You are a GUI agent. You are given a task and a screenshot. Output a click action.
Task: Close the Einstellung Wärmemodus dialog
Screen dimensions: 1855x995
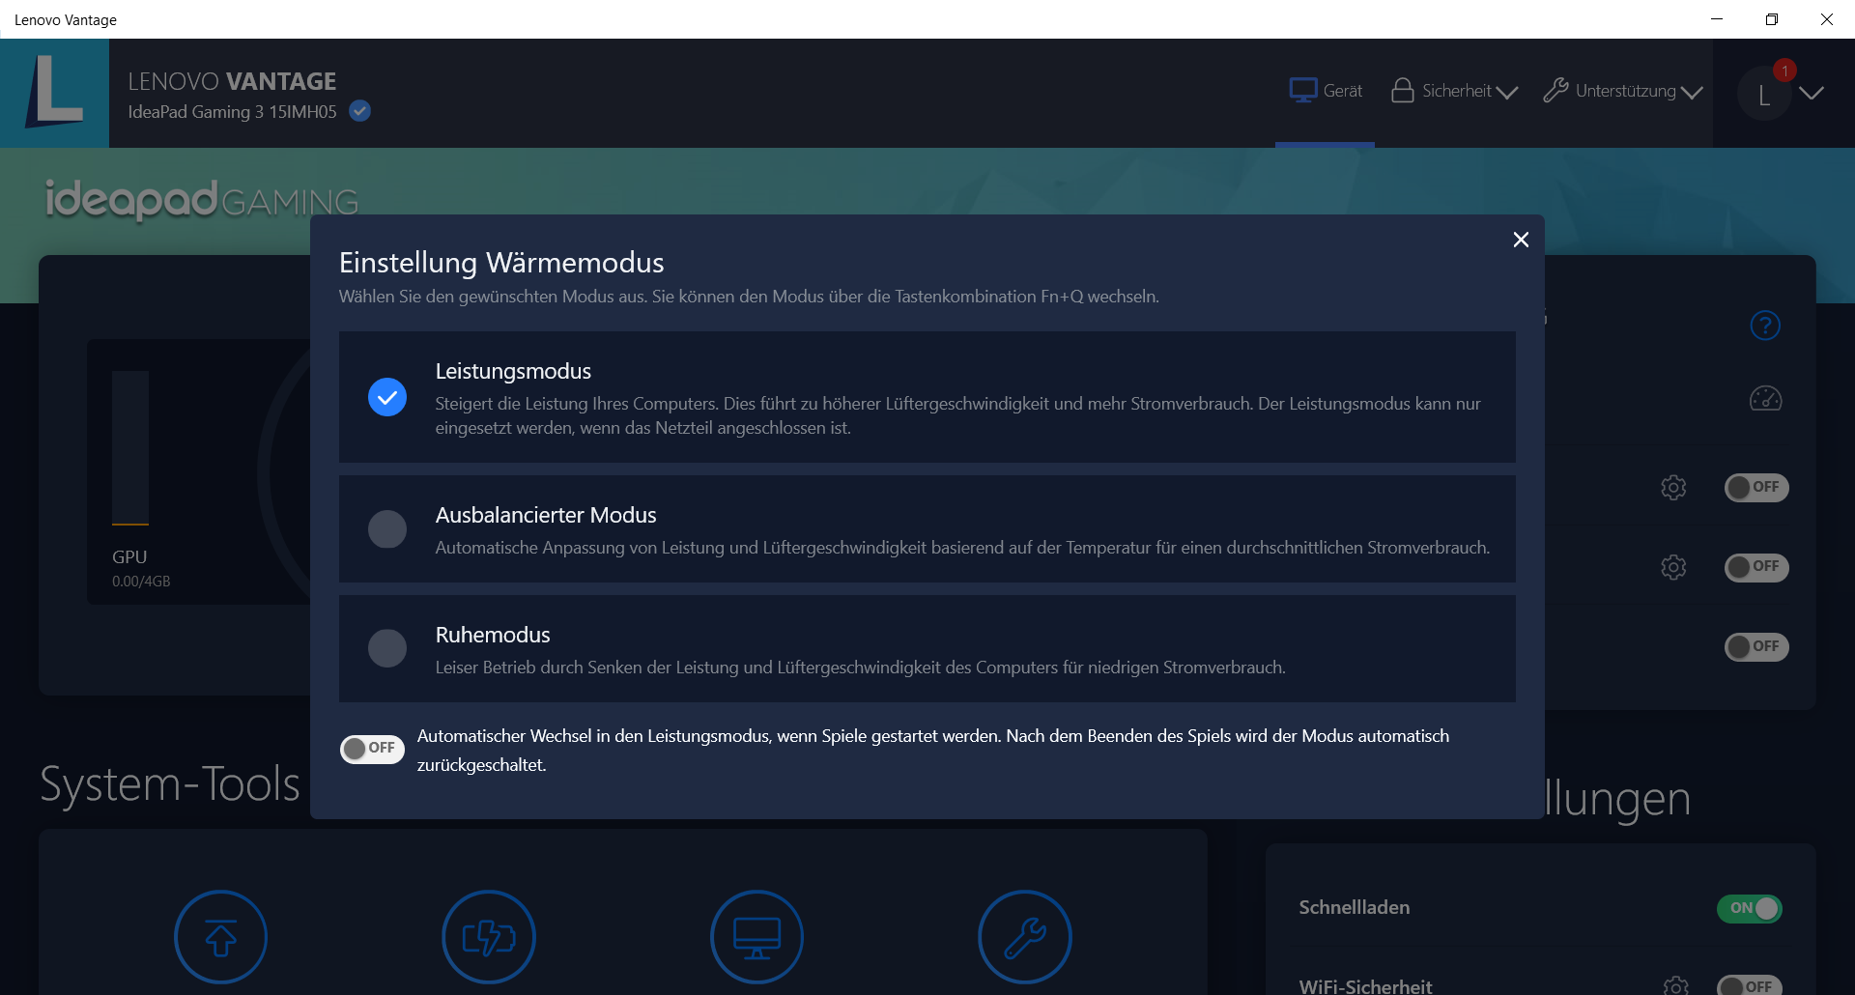pos(1521,240)
